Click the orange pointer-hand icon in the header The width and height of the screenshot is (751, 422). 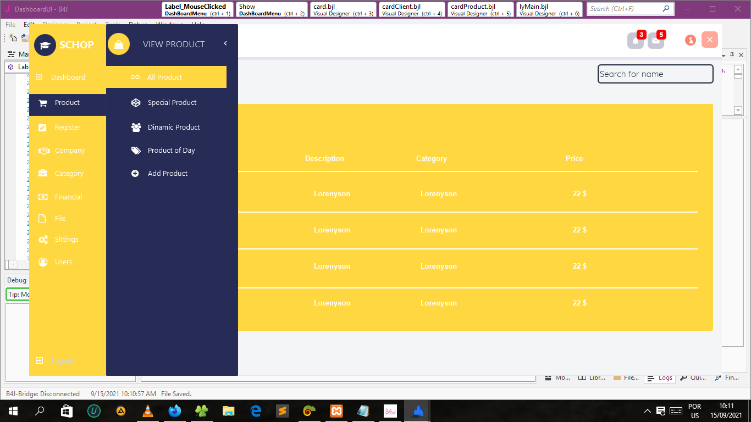[x=691, y=40]
